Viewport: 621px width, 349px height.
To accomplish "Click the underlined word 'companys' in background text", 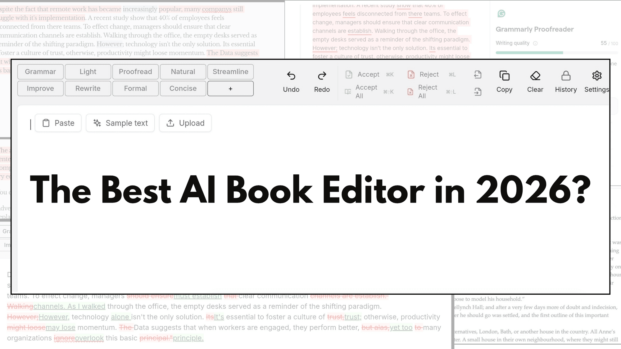I will click(x=217, y=9).
